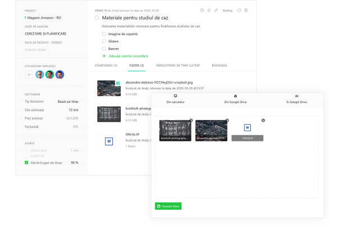348x227 pixels.
Task: Click 'Setează datele' to set dates
Action: click(35, 50)
